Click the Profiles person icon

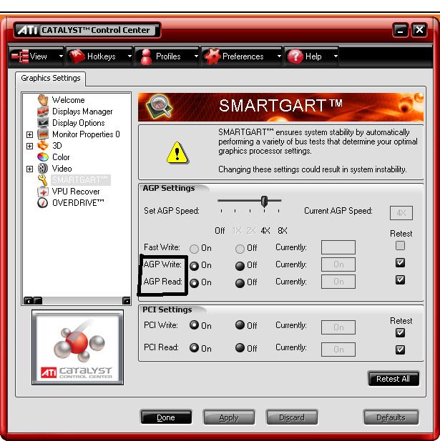[145, 56]
